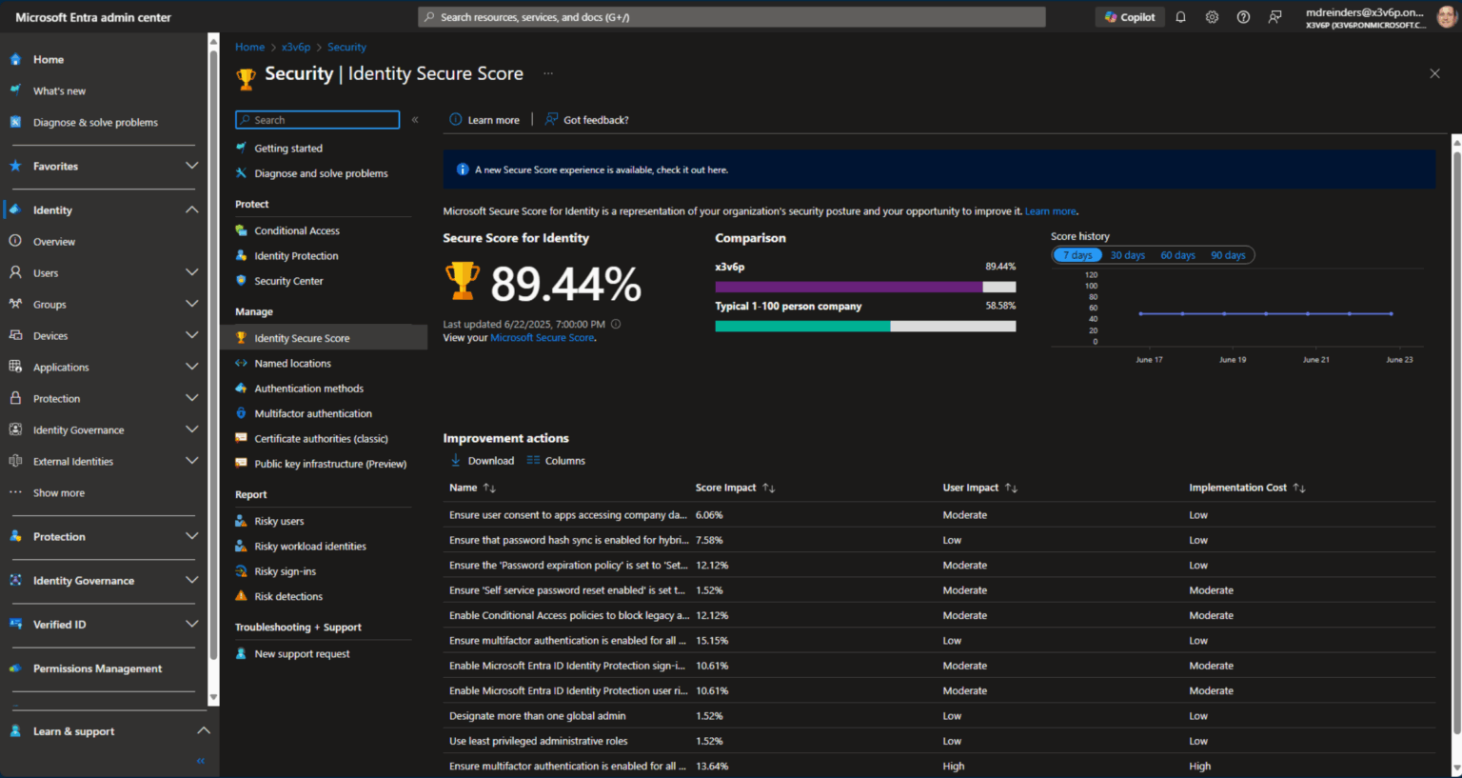The width and height of the screenshot is (1462, 778).
Task: Open Named locations
Action: [x=291, y=363]
